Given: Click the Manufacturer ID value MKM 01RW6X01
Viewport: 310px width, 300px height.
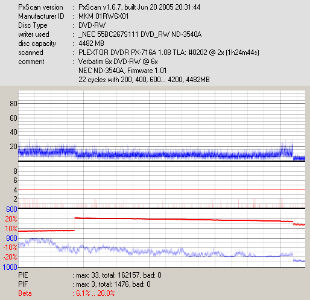Looking at the screenshot, I should tap(103, 16).
